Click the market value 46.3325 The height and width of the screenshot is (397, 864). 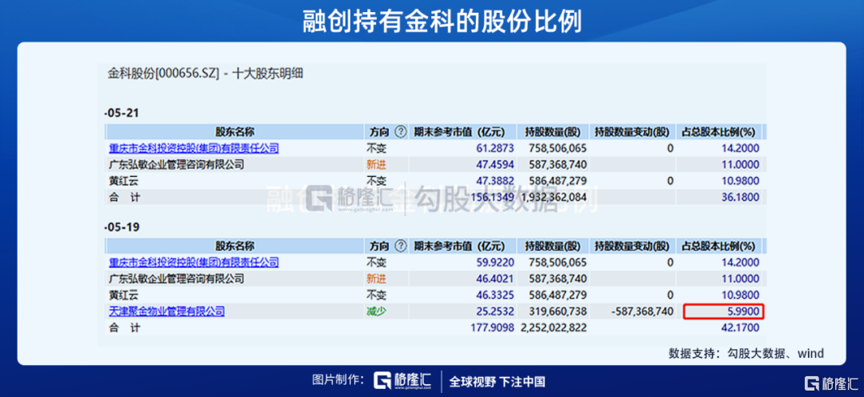495,295
